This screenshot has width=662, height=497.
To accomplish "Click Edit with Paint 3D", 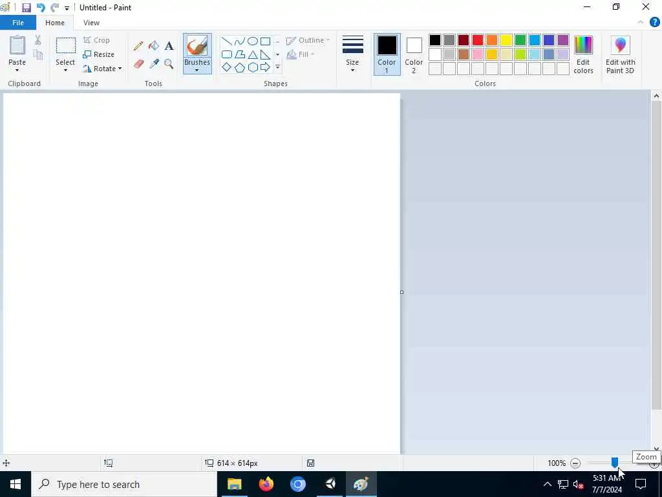I will click(x=620, y=55).
